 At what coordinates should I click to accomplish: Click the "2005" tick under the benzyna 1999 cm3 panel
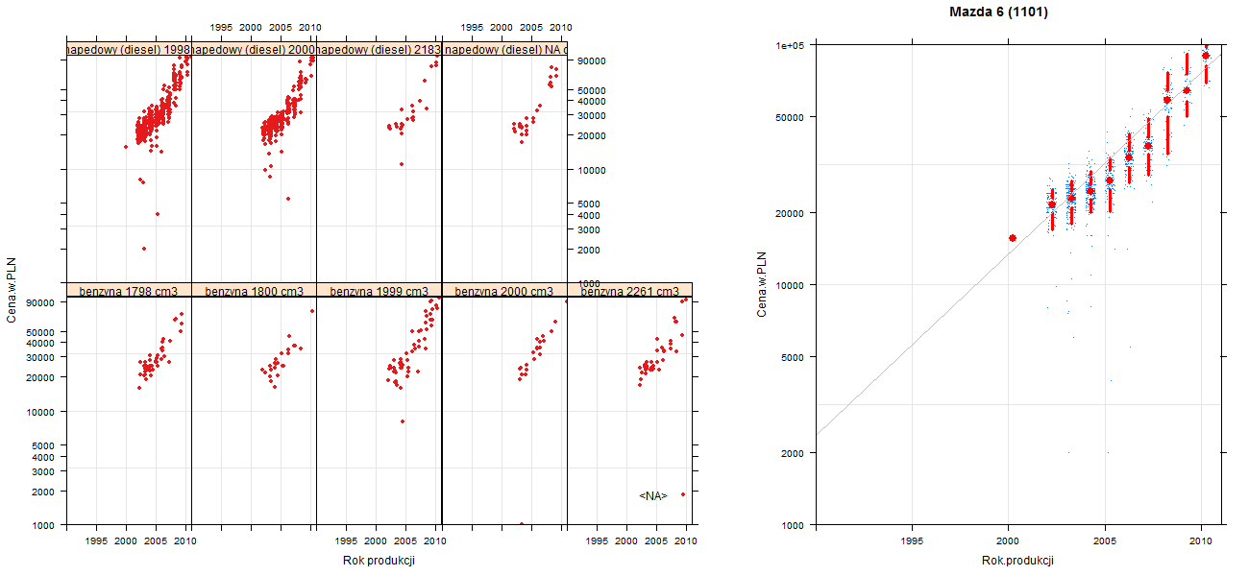click(x=405, y=542)
